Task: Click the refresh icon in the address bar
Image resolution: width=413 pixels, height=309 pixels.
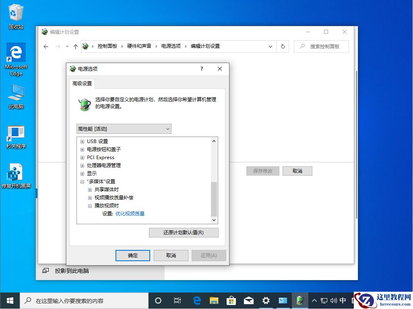Action: tap(283, 46)
